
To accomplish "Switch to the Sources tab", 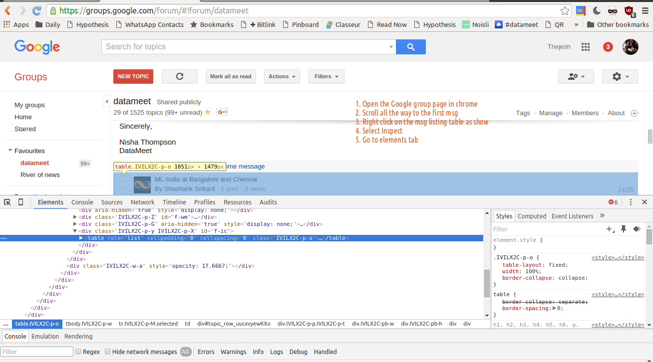I will point(112,202).
